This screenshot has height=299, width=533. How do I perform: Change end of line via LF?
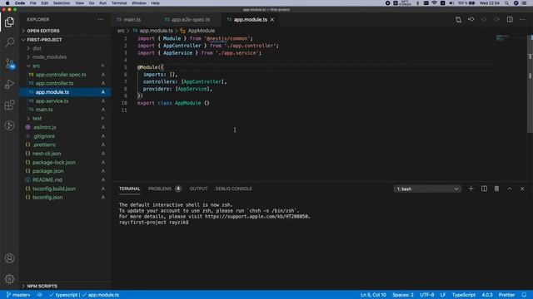coord(443,295)
